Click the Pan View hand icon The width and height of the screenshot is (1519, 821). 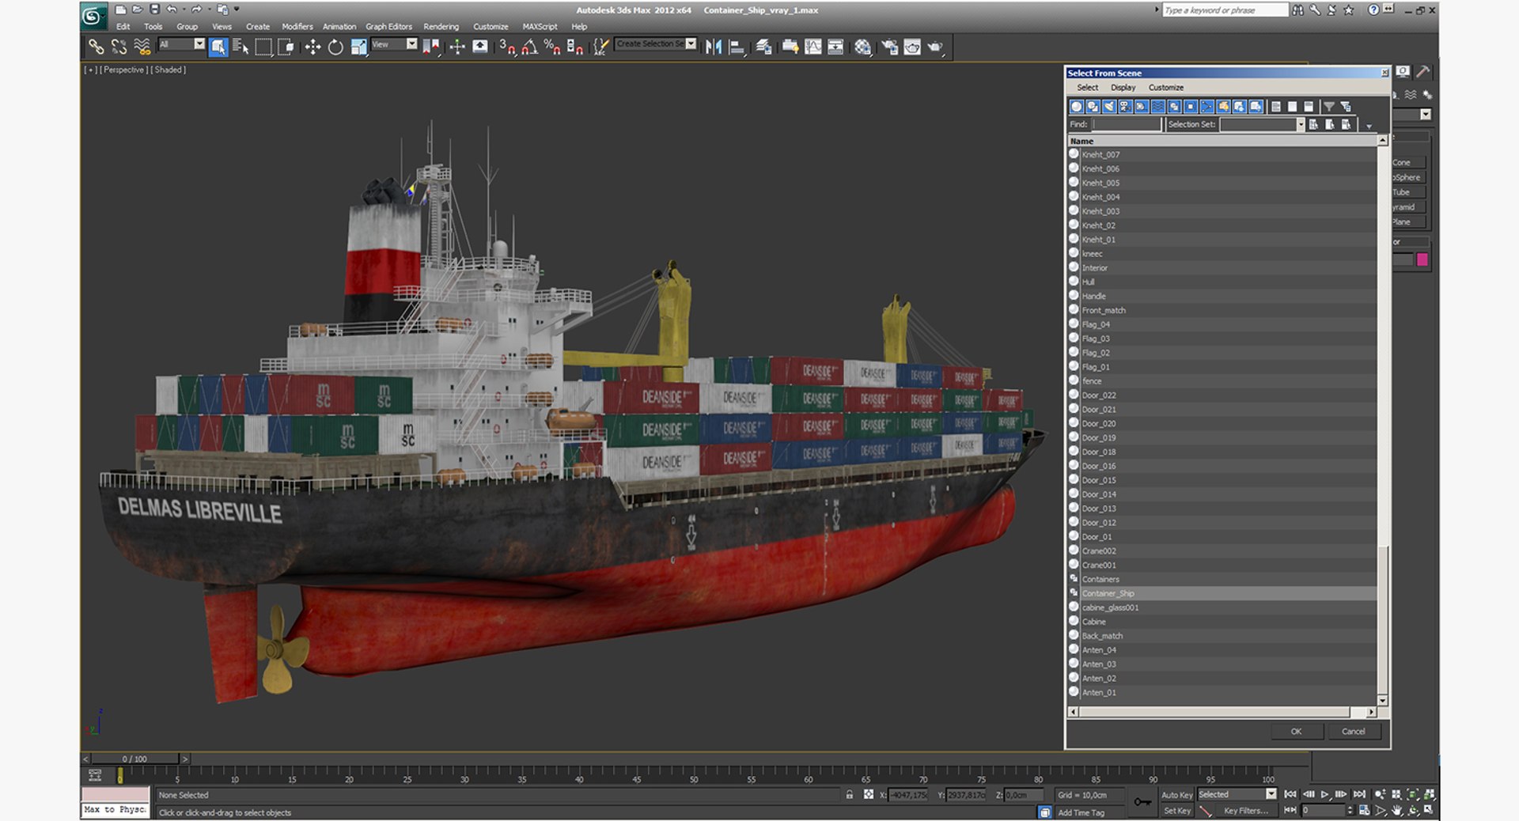1397,810
